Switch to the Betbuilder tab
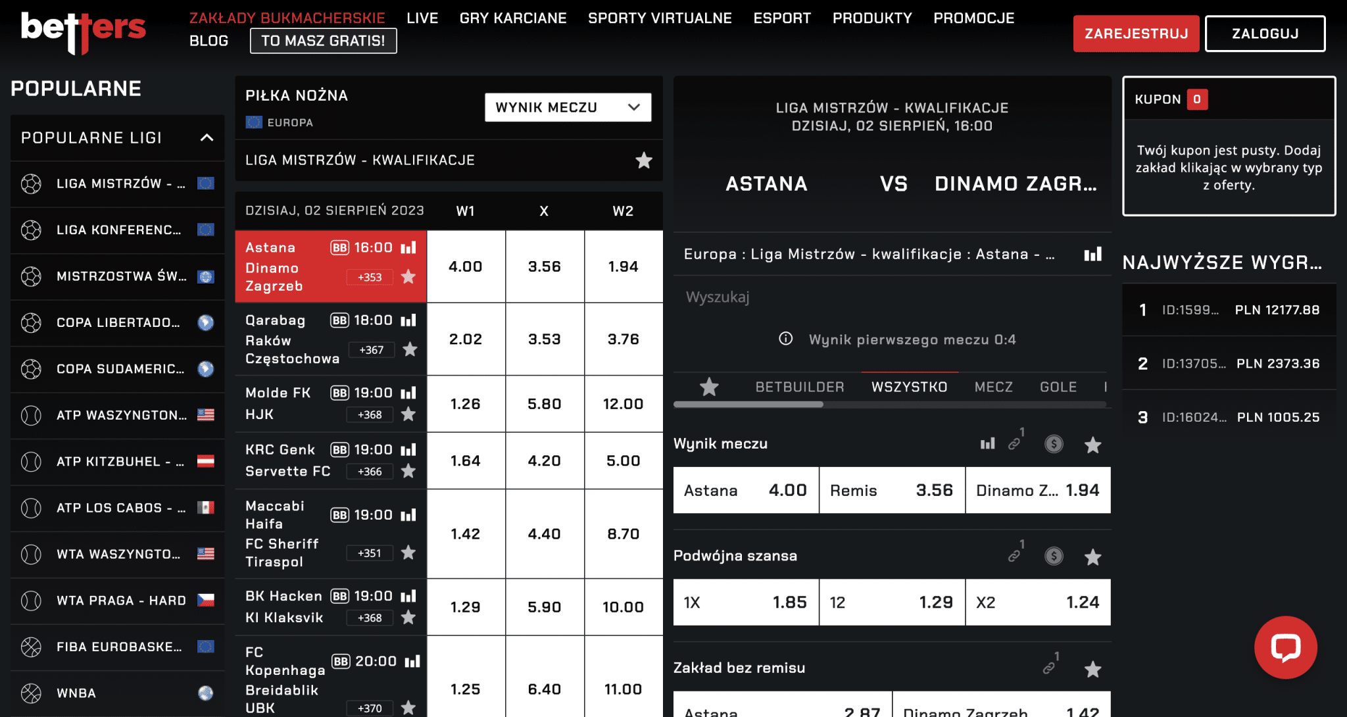Viewport: 1347px width, 717px height. click(799, 387)
